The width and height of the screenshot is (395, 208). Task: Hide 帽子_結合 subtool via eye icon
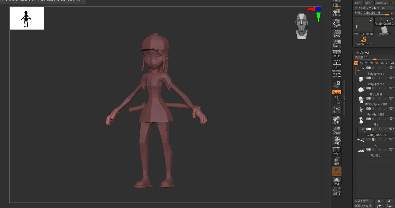pyautogui.click(x=391, y=88)
